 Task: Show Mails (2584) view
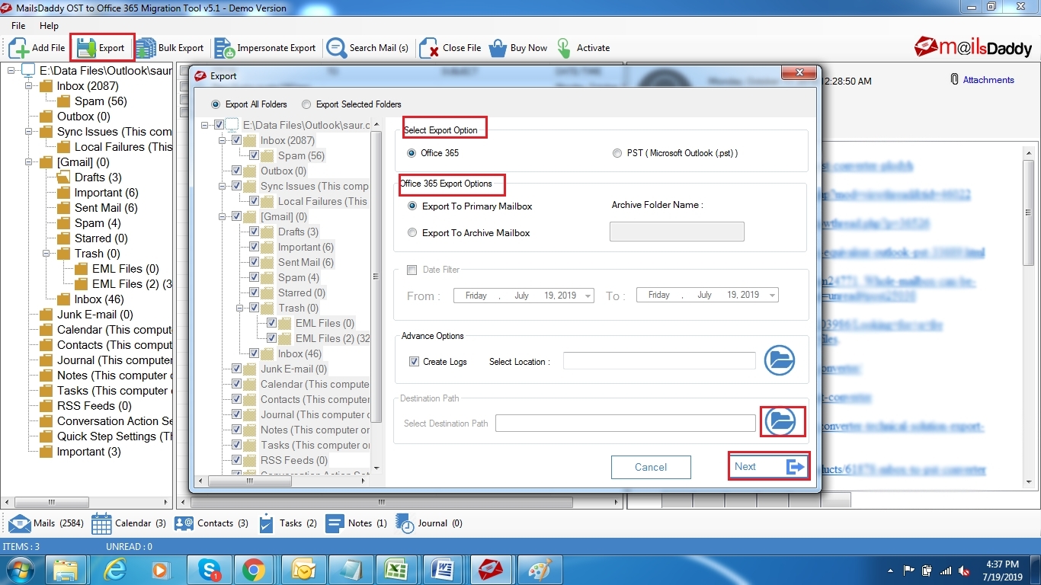pos(44,523)
